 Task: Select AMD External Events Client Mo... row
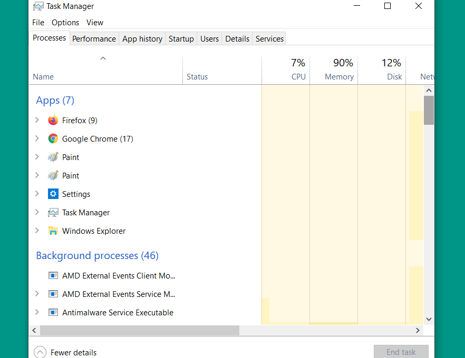pyautogui.click(x=119, y=276)
